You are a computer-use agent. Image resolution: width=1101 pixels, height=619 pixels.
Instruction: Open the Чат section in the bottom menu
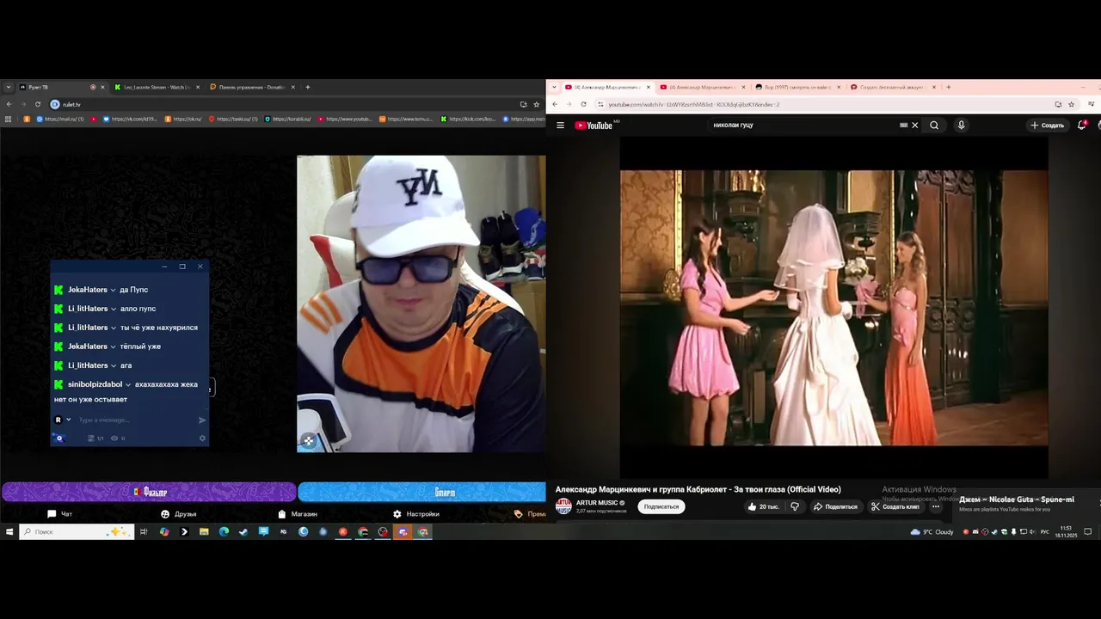[x=60, y=514]
